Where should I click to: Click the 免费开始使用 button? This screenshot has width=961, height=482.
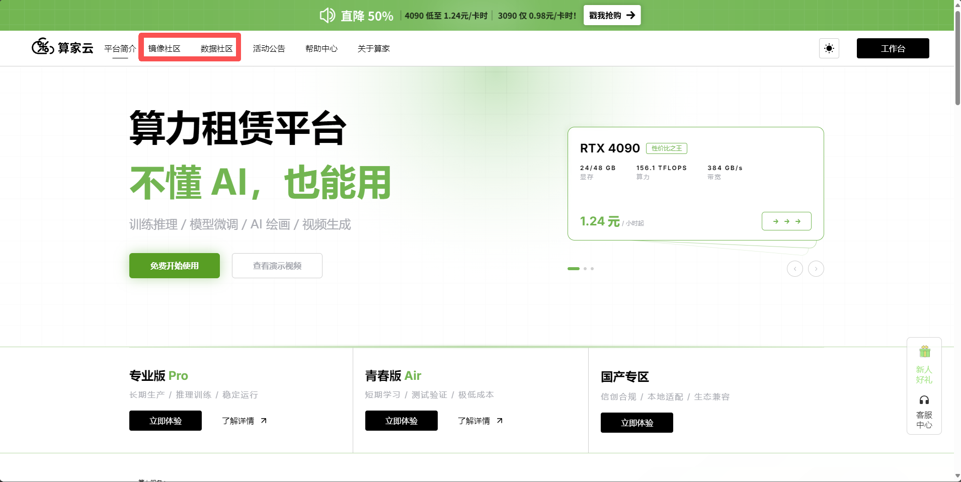[175, 266]
